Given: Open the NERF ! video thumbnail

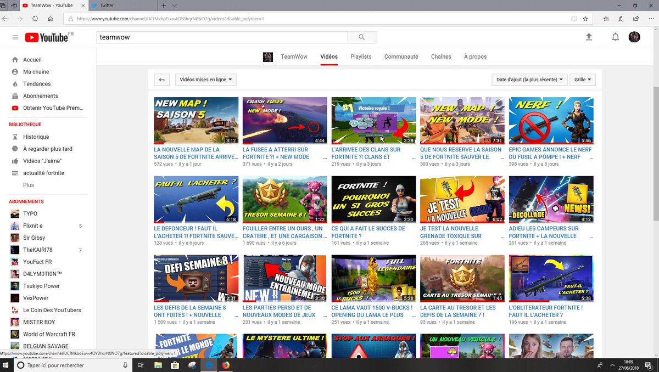Looking at the screenshot, I should point(551,121).
